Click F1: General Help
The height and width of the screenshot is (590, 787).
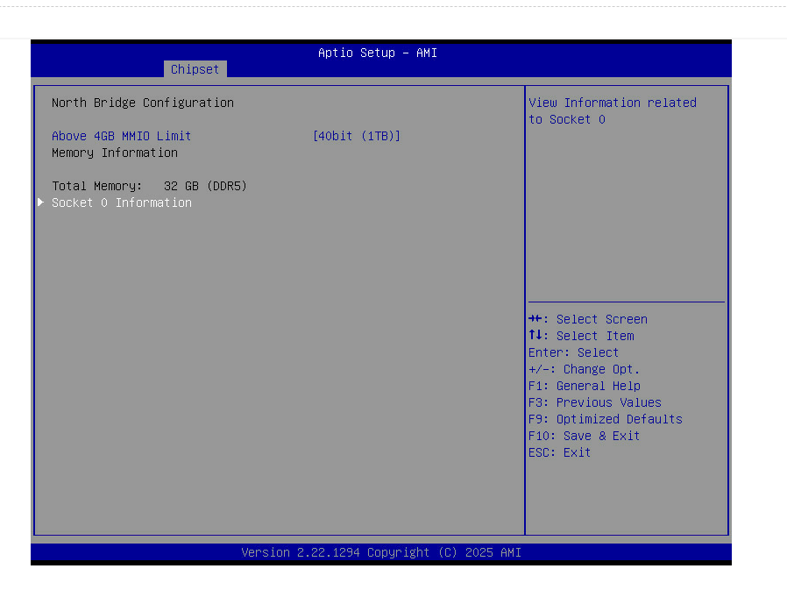[x=584, y=386]
